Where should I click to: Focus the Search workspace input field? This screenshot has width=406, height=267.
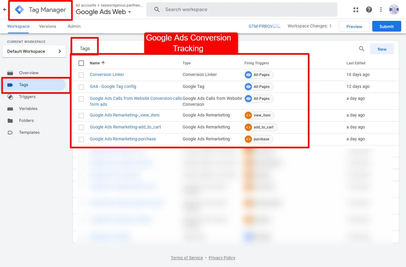point(242,10)
